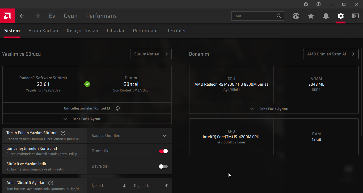363x193 pixels.
Task: Click the Yayınlandı release date text
Action: tap(43, 90)
